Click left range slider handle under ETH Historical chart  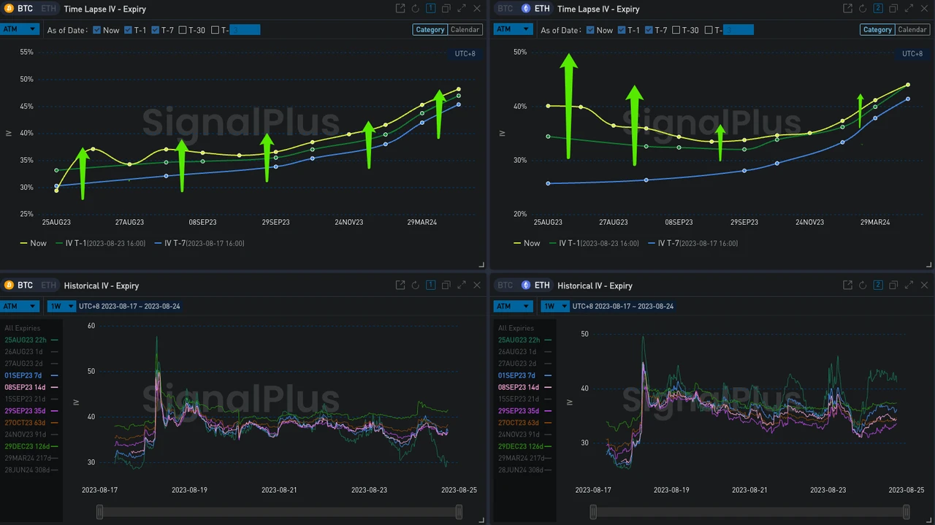(593, 513)
